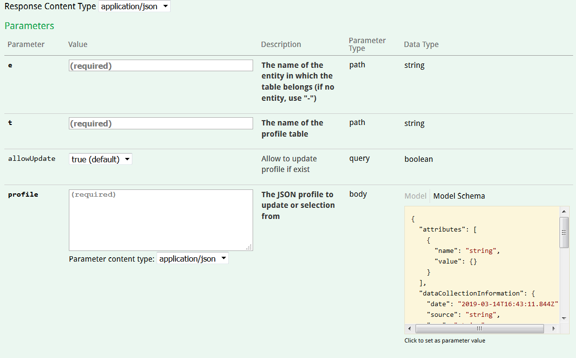Viewport: 576px width, 358px height.
Task: Focus the 't' profile table input field
Action: (x=160, y=124)
